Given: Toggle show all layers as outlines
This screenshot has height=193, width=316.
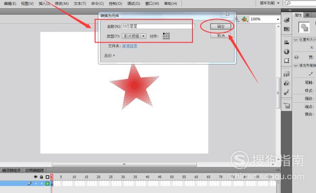Looking at the screenshot, I should [47, 177].
